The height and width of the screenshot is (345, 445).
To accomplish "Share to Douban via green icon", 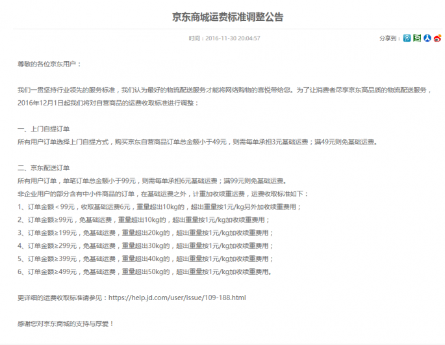I will click(417, 38).
